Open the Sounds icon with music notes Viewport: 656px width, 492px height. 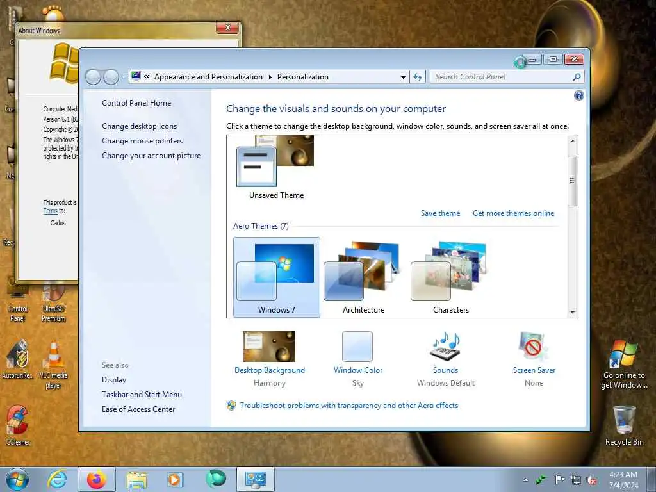[x=445, y=347]
